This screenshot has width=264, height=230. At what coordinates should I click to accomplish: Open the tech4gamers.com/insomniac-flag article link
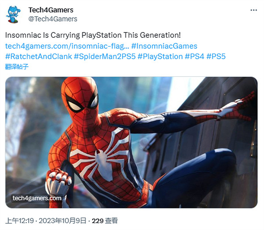click(67, 46)
